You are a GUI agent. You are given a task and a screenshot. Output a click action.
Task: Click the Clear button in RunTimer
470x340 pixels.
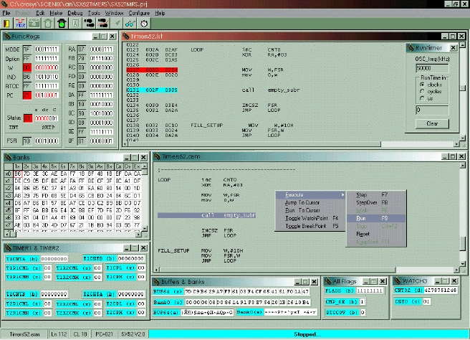pyautogui.click(x=432, y=123)
